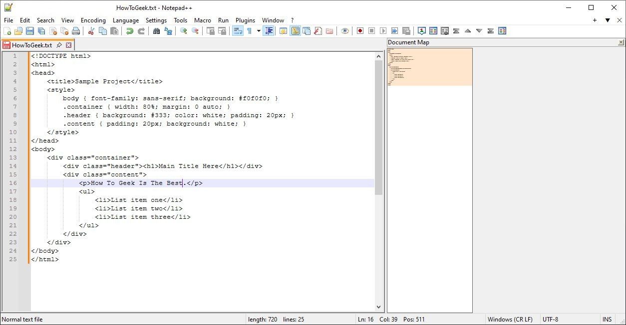This screenshot has height=325, width=626.
Task: Toggle show all characters (pilcrow icon)
Action: (x=250, y=31)
